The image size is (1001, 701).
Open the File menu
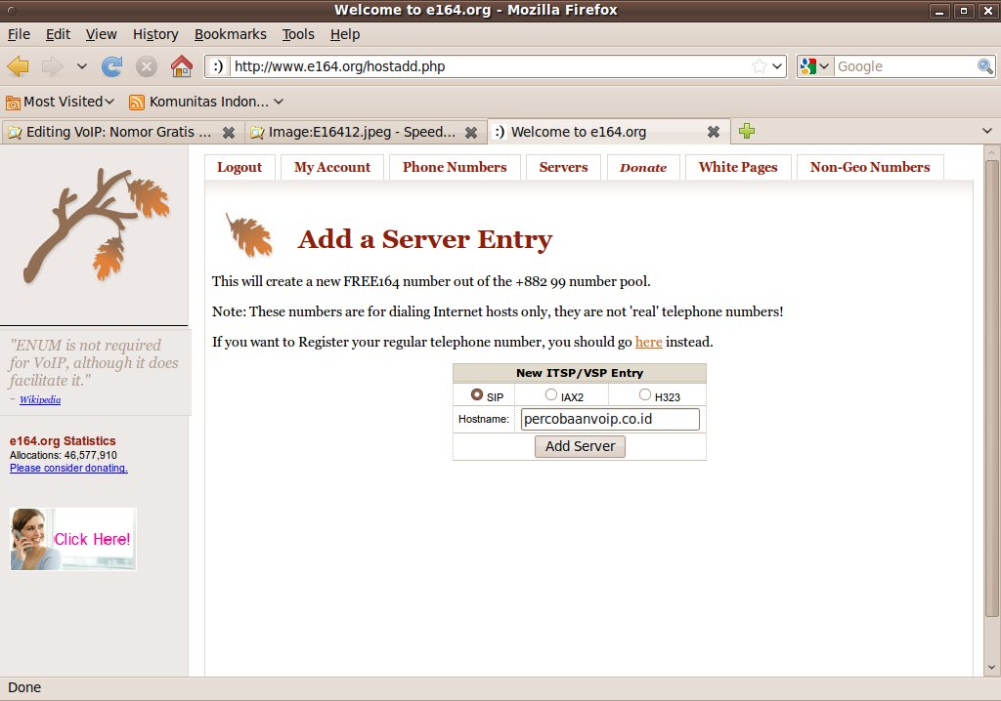pos(19,34)
